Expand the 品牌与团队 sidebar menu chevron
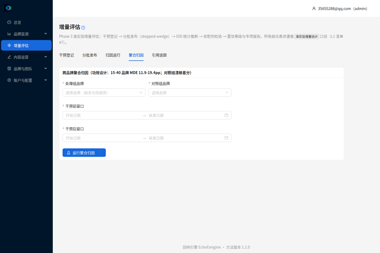The height and width of the screenshot is (253, 380). point(46,69)
